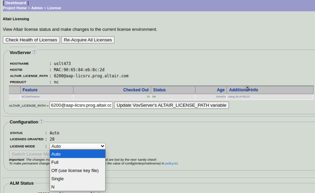Open the policy.tcl link
Image resolution: width=315 pixels, height=193 pixels.
[171, 163]
